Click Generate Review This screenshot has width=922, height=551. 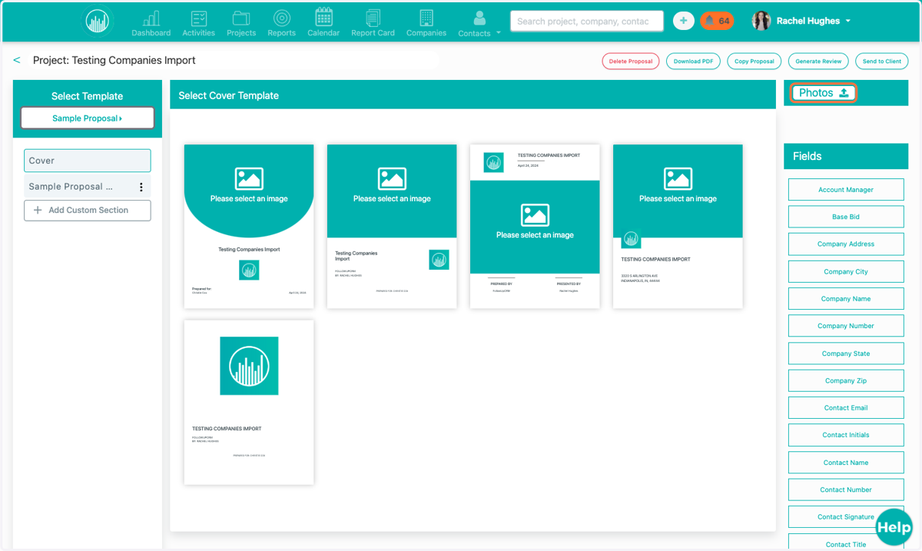coord(818,61)
